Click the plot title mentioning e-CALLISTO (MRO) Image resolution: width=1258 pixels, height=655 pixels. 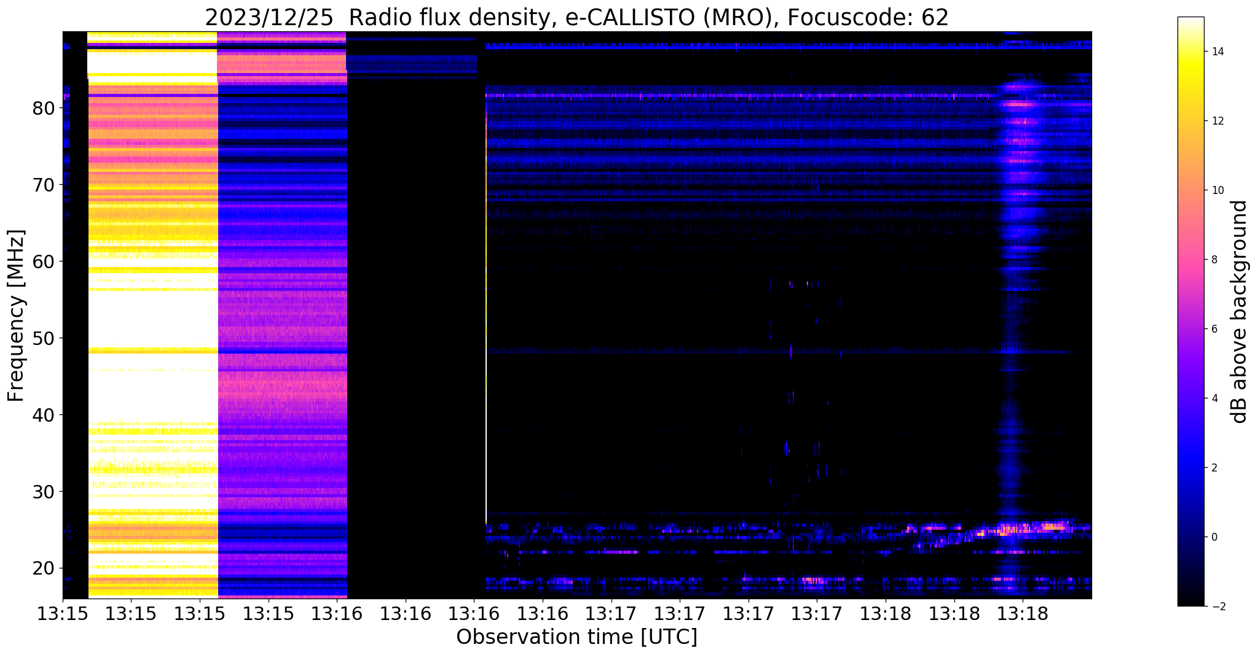point(577,18)
